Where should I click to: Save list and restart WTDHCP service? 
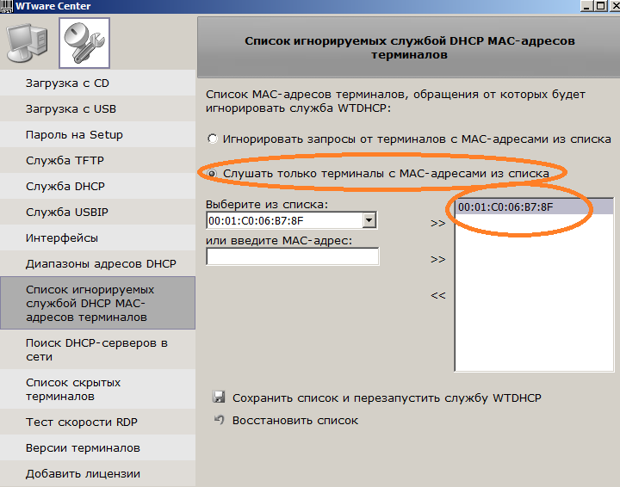point(387,398)
